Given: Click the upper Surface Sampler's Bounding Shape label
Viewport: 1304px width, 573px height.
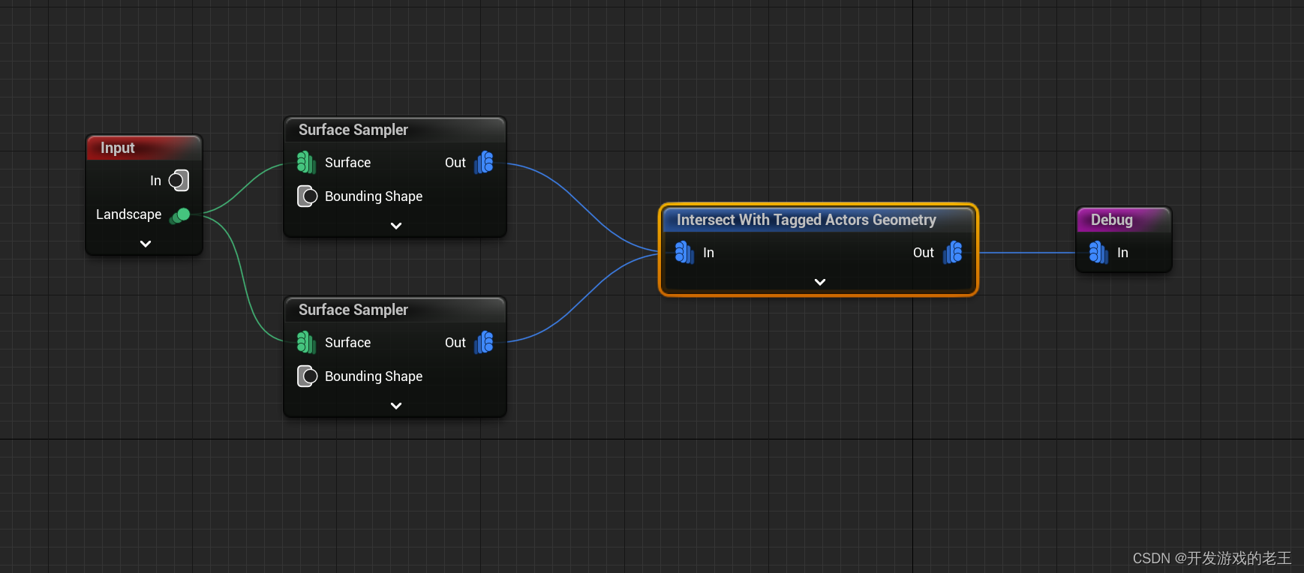Looking at the screenshot, I should pyautogui.click(x=374, y=196).
